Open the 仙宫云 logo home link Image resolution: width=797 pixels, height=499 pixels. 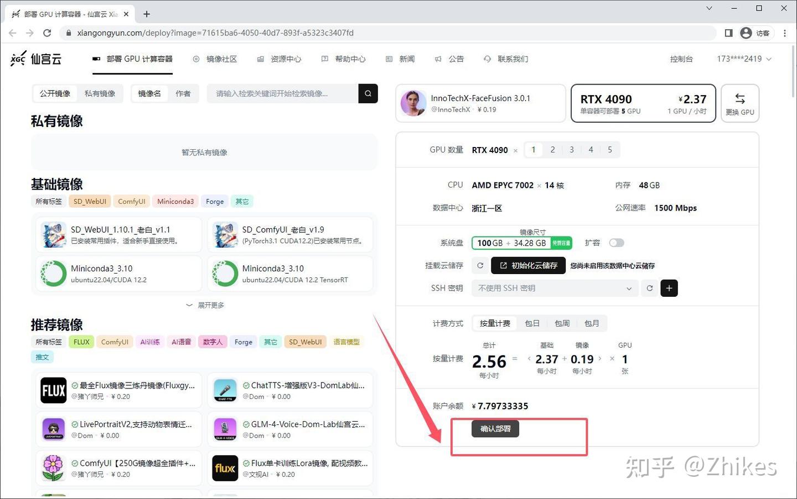pos(37,59)
